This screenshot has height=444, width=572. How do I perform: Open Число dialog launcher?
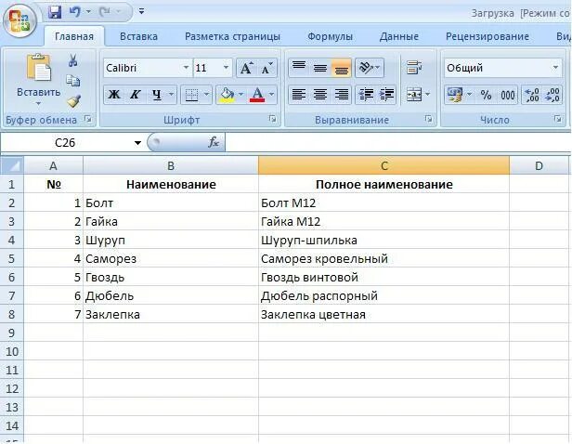click(558, 119)
